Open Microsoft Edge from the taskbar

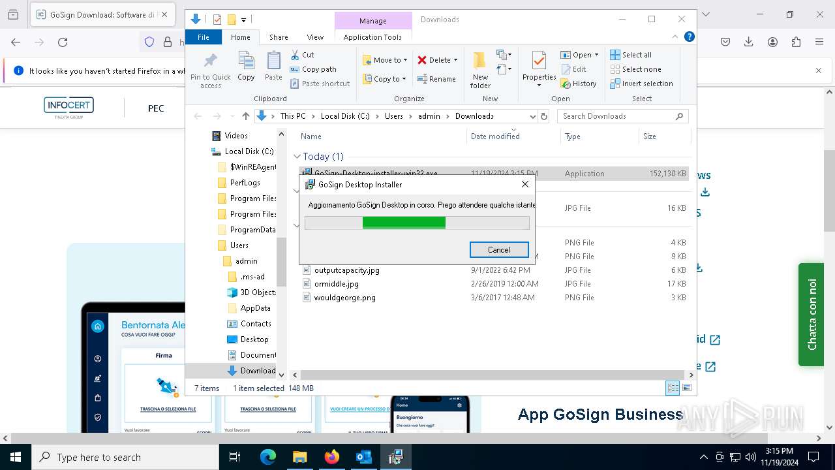[268, 457]
